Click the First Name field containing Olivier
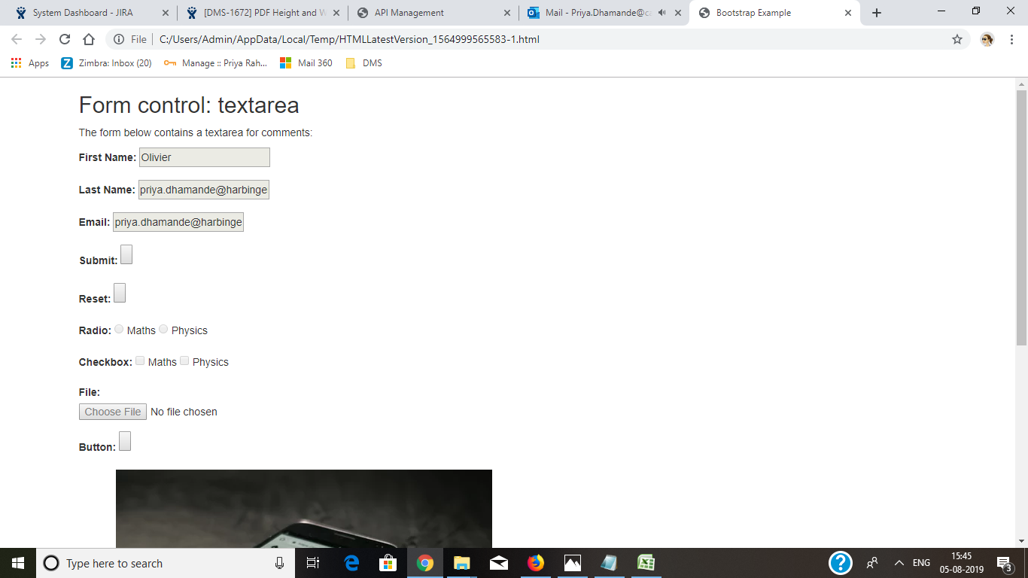This screenshot has width=1028, height=578. [204, 157]
